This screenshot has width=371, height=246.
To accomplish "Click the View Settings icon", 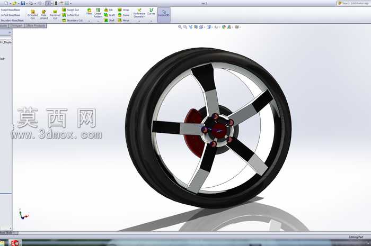I will point(236,27).
